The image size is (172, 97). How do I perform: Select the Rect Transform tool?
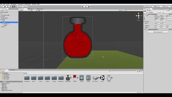click(x=13, y=6)
